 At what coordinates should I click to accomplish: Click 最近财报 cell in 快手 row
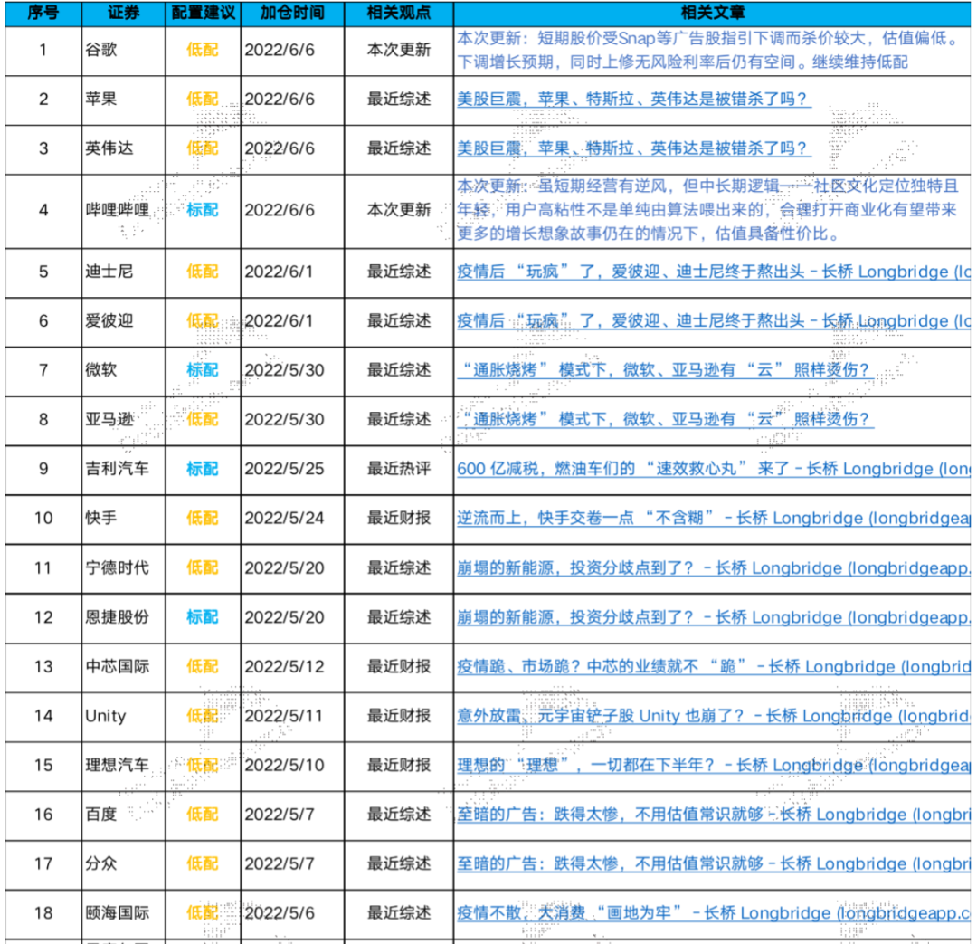(399, 518)
